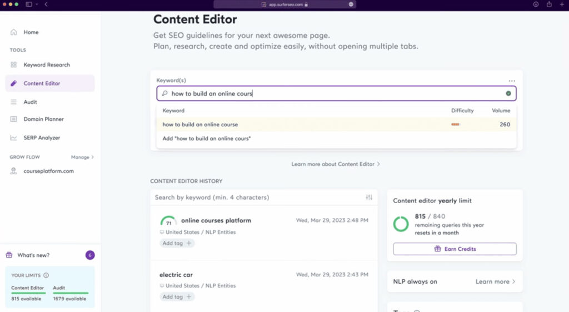Image resolution: width=569 pixels, height=312 pixels.
Task: Open Domain Planner tool
Action: (43, 119)
